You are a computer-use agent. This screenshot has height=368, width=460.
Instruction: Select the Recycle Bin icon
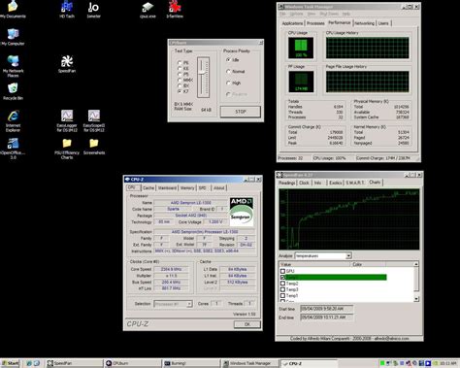13,91
